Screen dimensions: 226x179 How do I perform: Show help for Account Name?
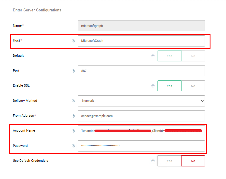pos(73,131)
